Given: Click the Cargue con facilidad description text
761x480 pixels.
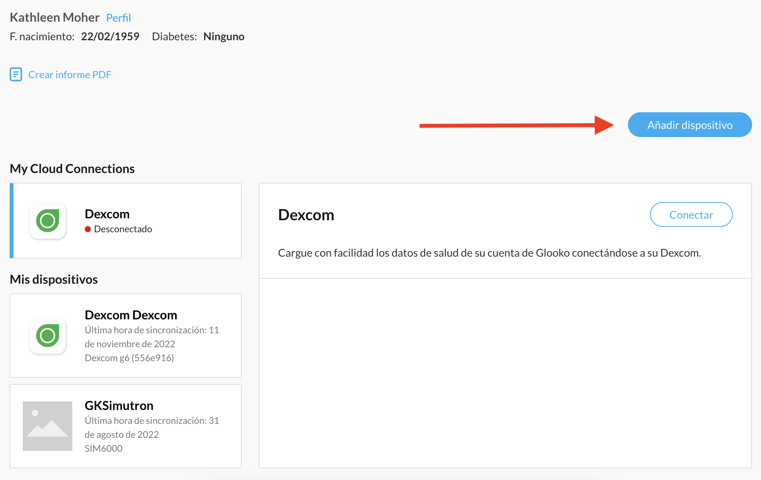Looking at the screenshot, I should click(490, 253).
